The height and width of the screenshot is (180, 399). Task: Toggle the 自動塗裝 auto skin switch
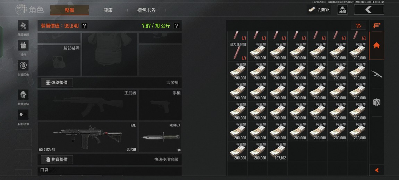pyautogui.click(x=23, y=115)
